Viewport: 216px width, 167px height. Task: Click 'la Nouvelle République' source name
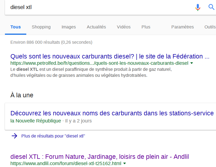point(36,121)
